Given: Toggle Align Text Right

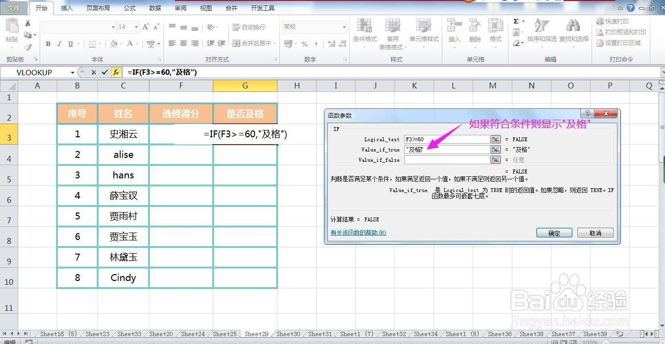Looking at the screenshot, I should click(195, 43).
